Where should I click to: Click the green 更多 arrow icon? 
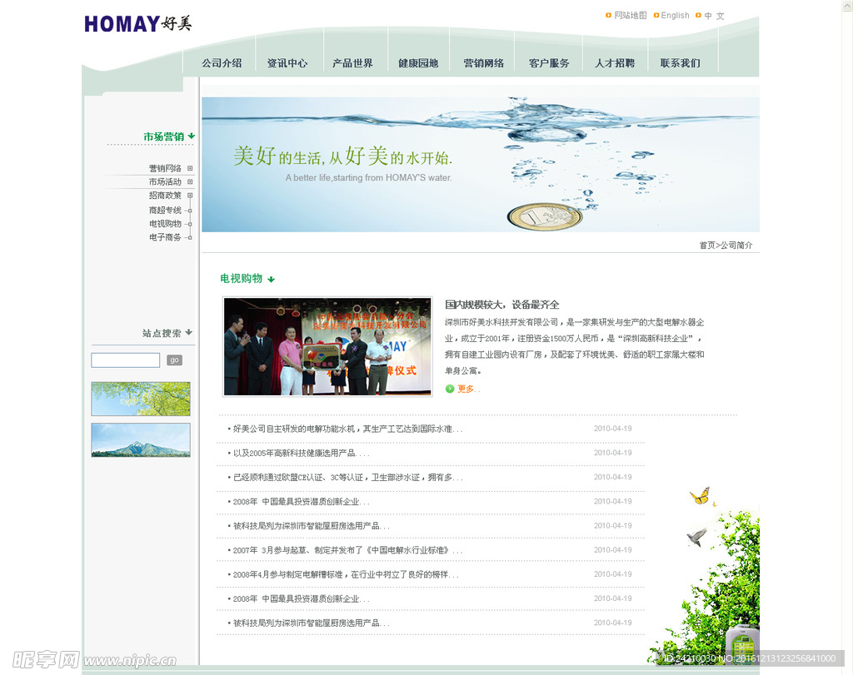[x=450, y=389]
